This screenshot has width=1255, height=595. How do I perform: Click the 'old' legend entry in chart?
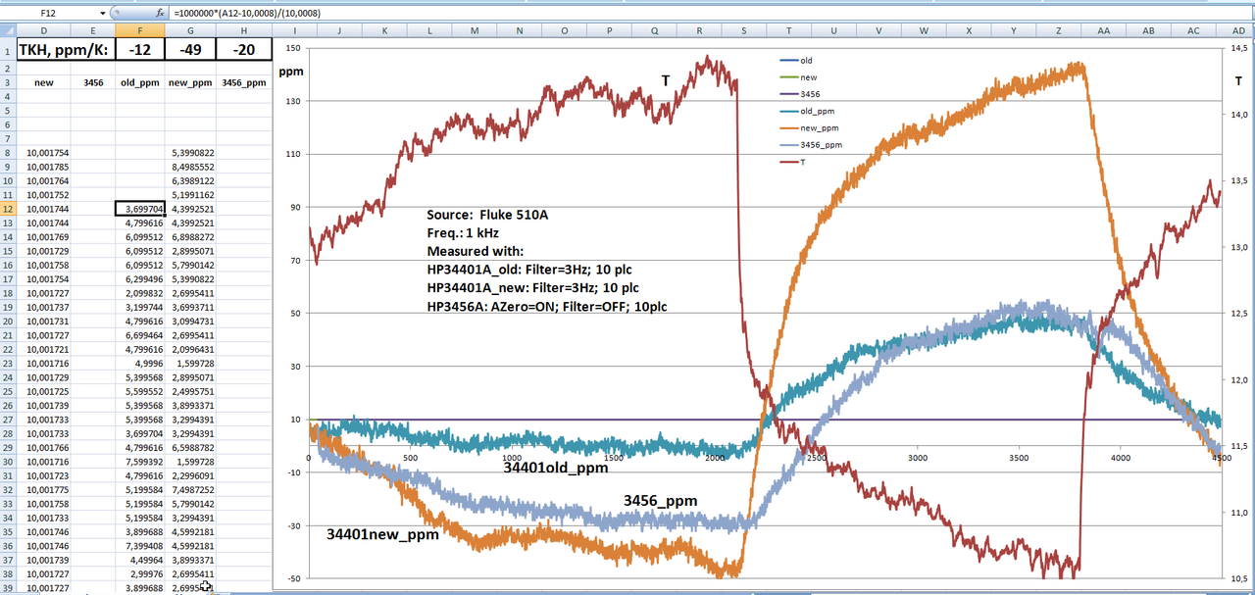click(x=795, y=61)
